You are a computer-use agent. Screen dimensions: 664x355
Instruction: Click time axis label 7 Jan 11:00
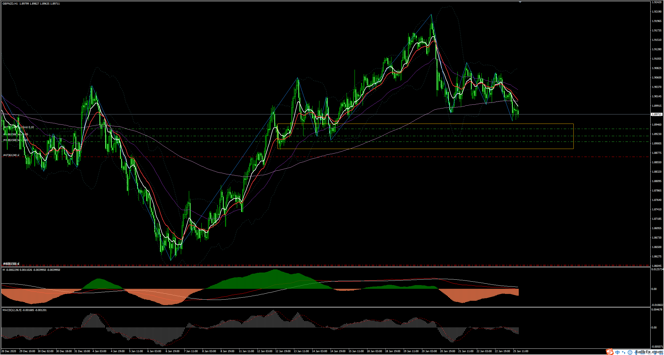[191, 351]
